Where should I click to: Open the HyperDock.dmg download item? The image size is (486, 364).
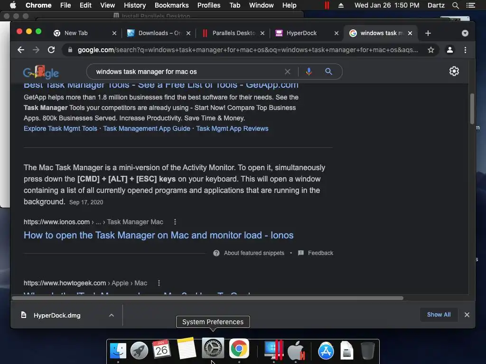tap(57, 315)
